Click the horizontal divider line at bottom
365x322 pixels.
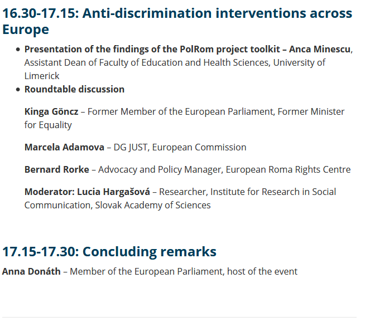click(x=180, y=317)
